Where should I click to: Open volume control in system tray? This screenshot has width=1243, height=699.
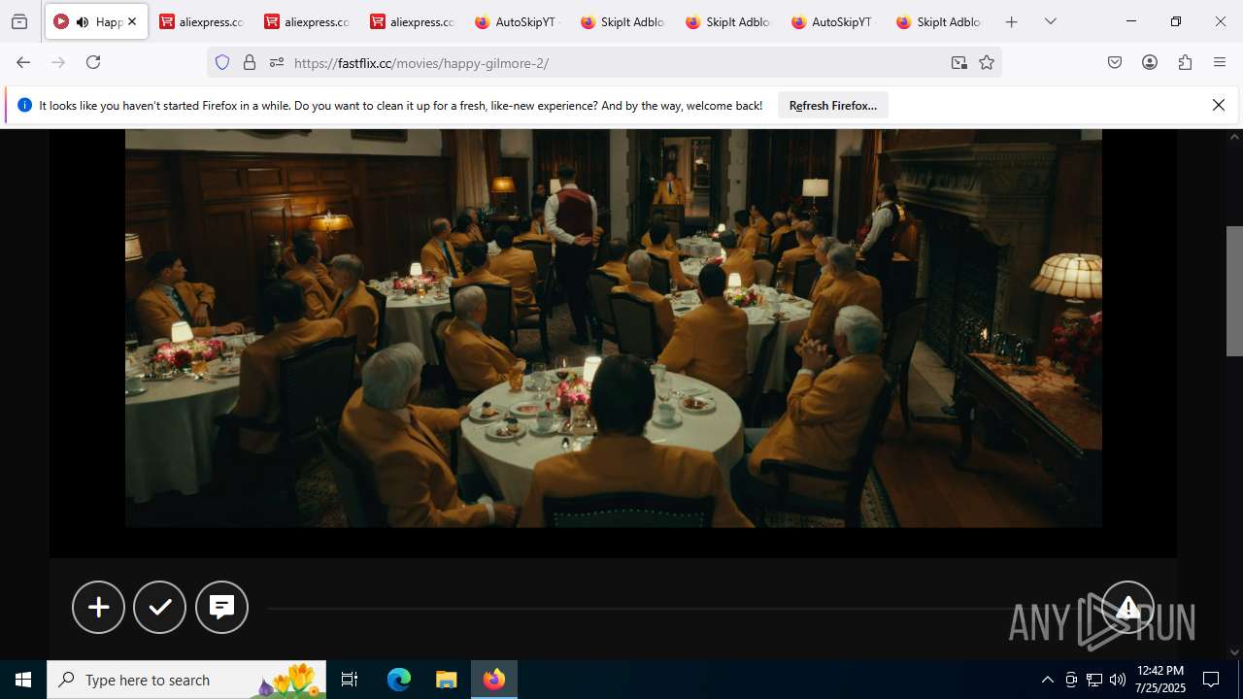tap(1118, 680)
